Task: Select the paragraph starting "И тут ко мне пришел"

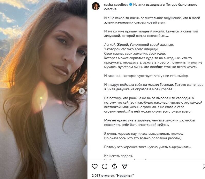Action: point(151,33)
